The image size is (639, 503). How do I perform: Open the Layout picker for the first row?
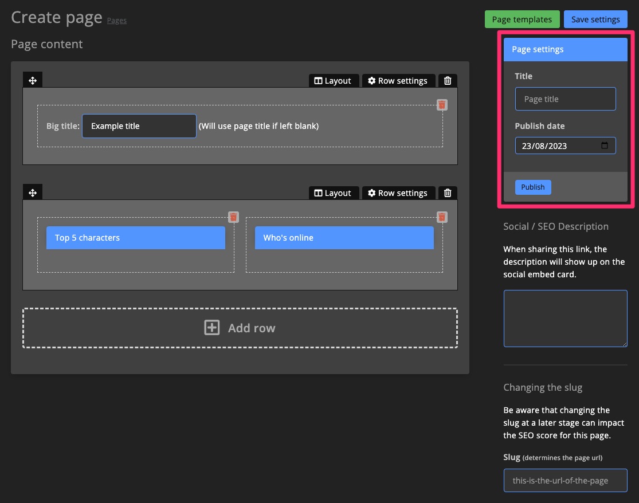tap(333, 80)
